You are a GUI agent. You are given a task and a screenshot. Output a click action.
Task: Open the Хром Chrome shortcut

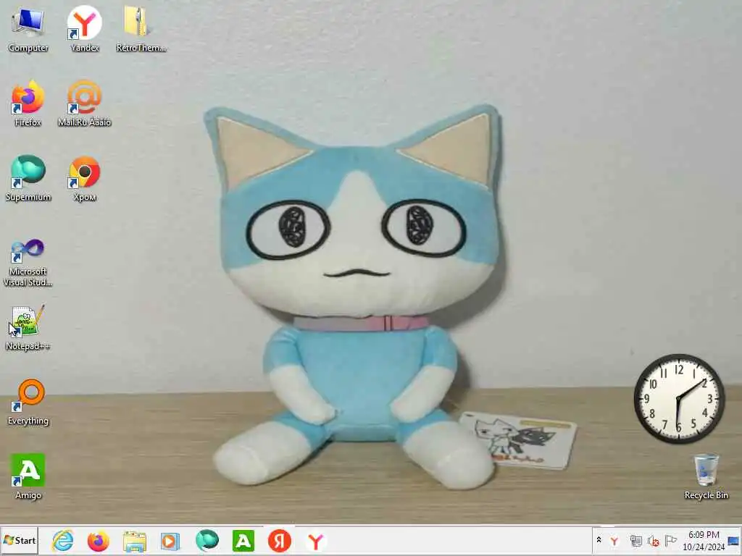coord(84,178)
